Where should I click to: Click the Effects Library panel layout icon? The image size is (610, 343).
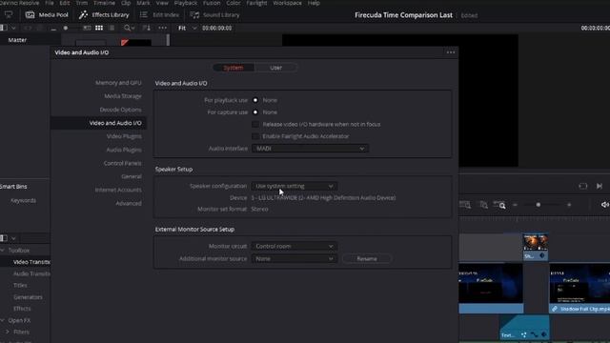[4, 238]
